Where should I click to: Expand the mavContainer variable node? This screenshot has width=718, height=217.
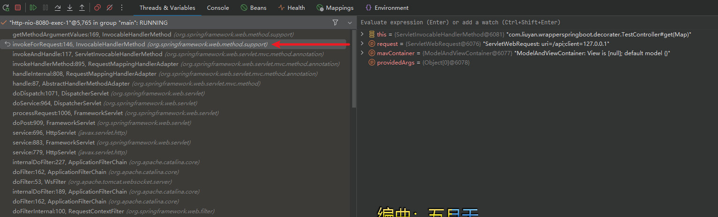point(362,53)
